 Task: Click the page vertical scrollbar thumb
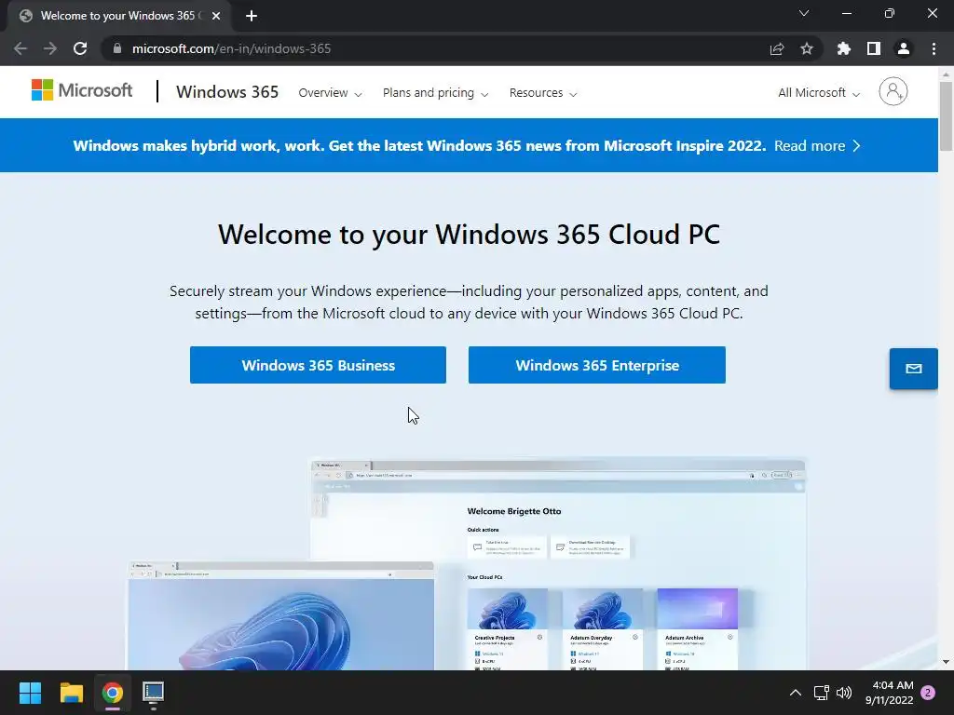(x=946, y=115)
